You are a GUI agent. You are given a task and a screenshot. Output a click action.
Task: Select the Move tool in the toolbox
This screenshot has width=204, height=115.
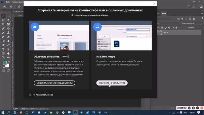coord(3,16)
